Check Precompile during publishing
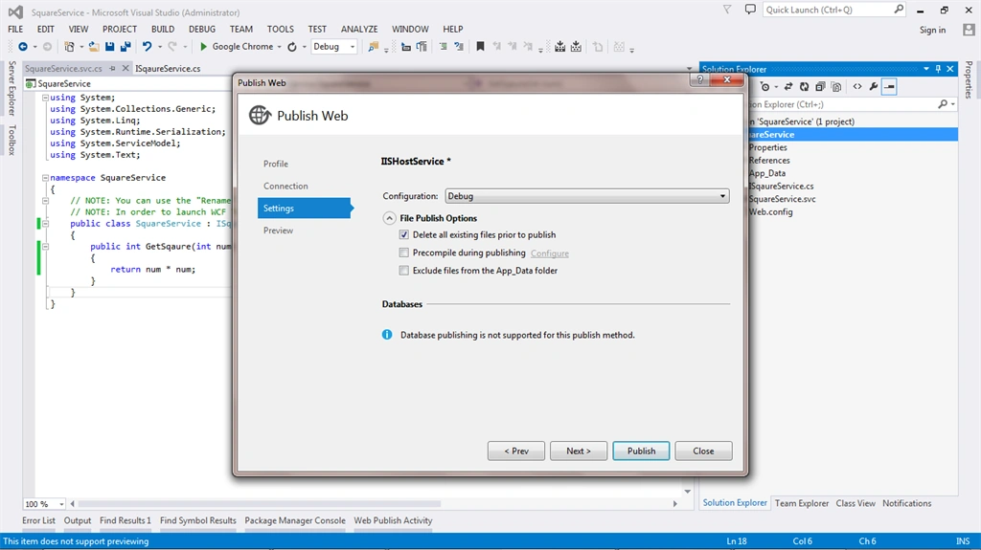Screen dimensions: 981x550 403,253
